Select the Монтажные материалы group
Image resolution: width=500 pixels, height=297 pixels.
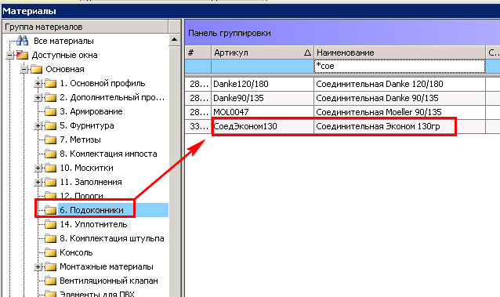tap(107, 266)
